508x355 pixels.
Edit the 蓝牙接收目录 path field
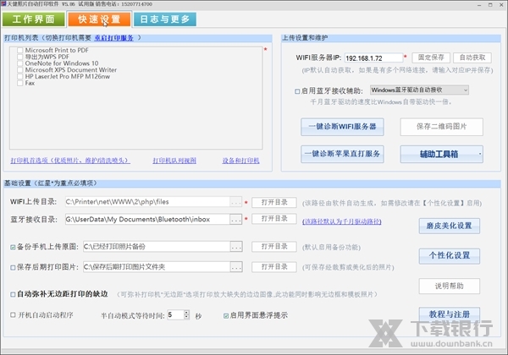(x=147, y=219)
